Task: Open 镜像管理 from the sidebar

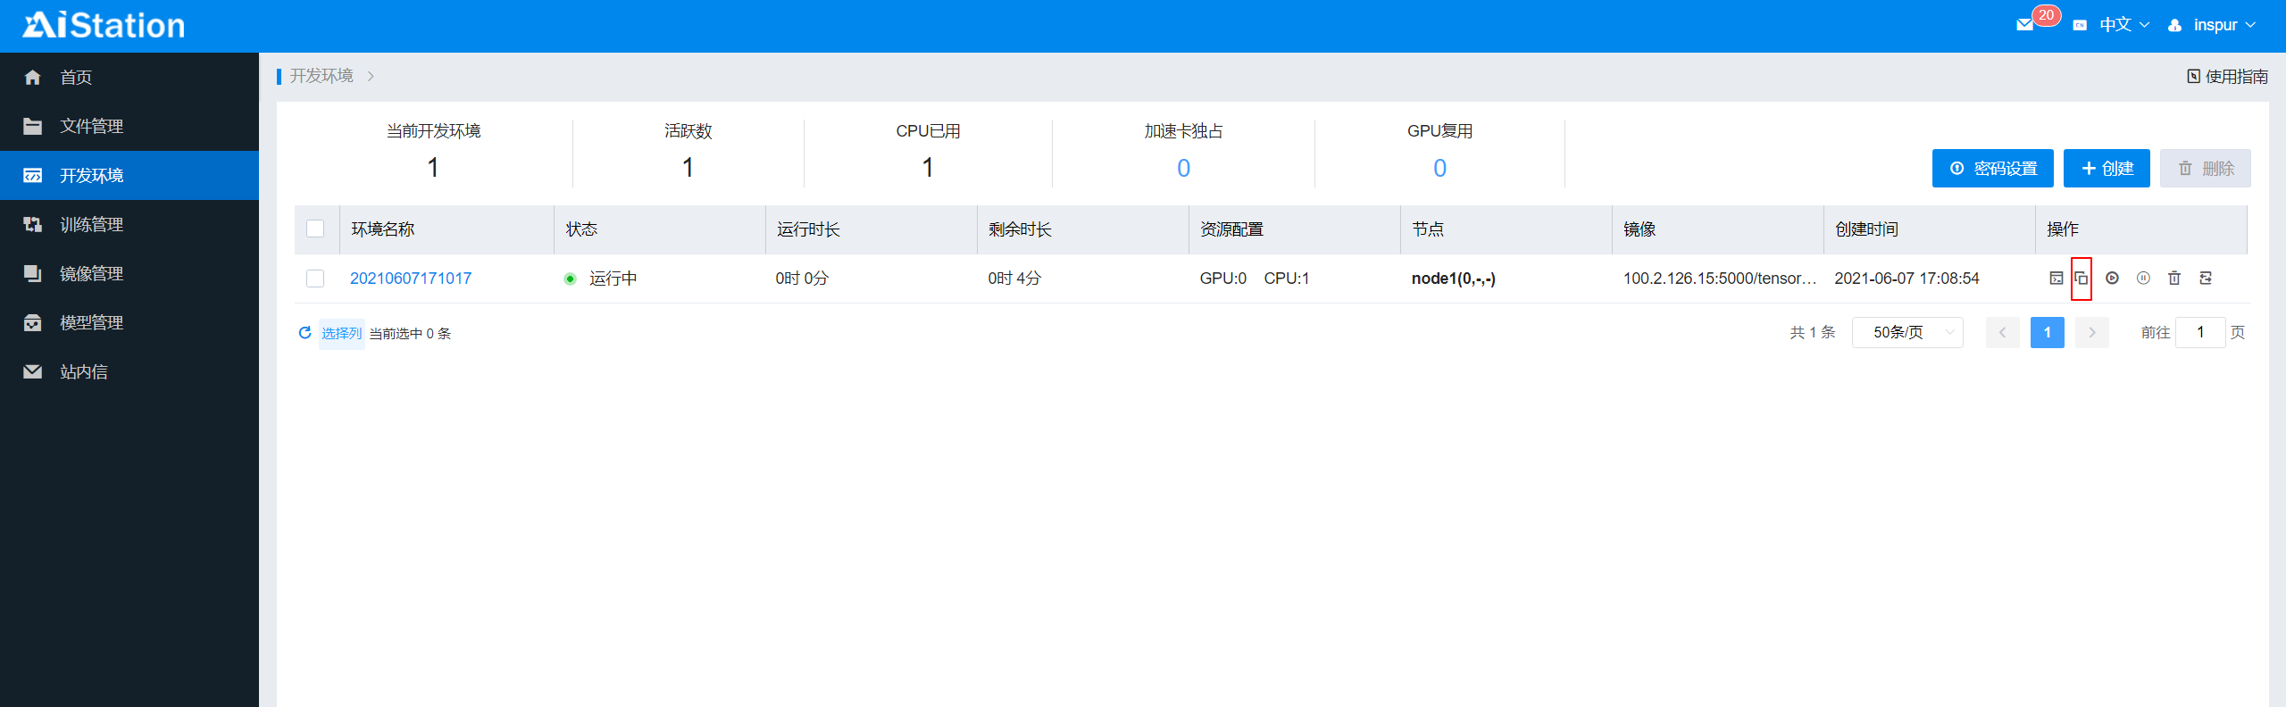Action: coord(91,273)
